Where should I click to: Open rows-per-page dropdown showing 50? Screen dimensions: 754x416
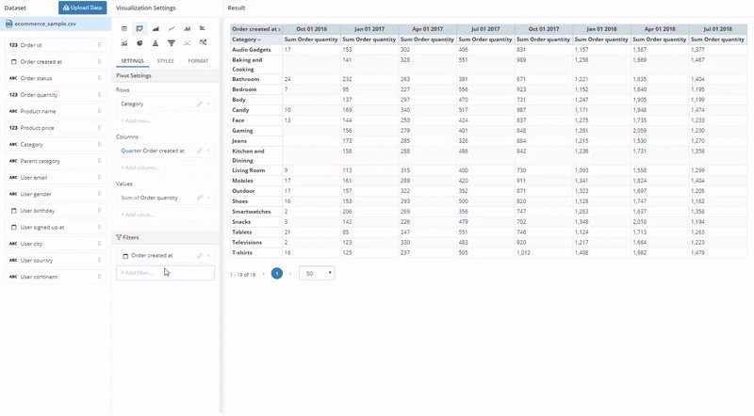click(x=316, y=273)
